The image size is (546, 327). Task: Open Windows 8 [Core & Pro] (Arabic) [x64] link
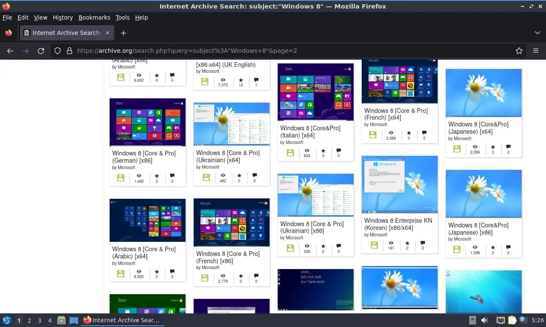click(x=144, y=252)
